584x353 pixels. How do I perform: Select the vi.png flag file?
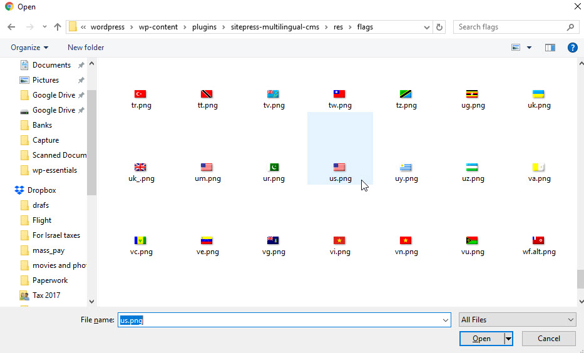click(x=340, y=246)
